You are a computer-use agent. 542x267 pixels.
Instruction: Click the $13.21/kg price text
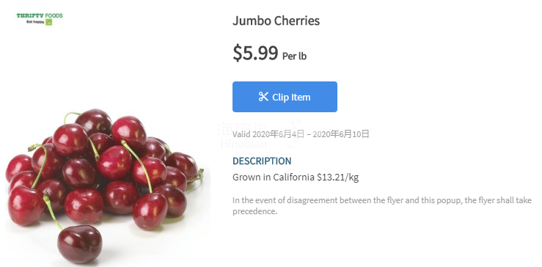pyautogui.click(x=337, y=178)
